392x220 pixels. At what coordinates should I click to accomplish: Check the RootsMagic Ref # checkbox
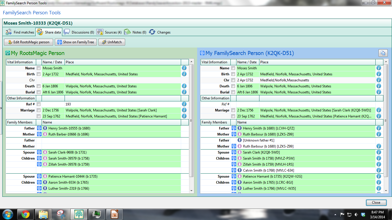click(x=38, y=104)
